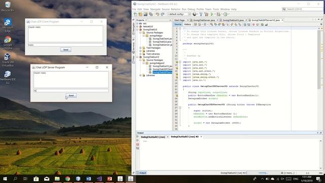Click the Task View taskbar icon
The width and height of the screenshot is (325, 183).
tap(25, 178)
